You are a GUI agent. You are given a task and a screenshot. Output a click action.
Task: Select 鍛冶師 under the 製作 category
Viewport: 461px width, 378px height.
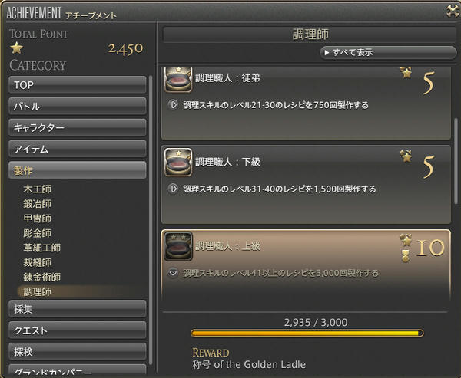pos(38,204)
